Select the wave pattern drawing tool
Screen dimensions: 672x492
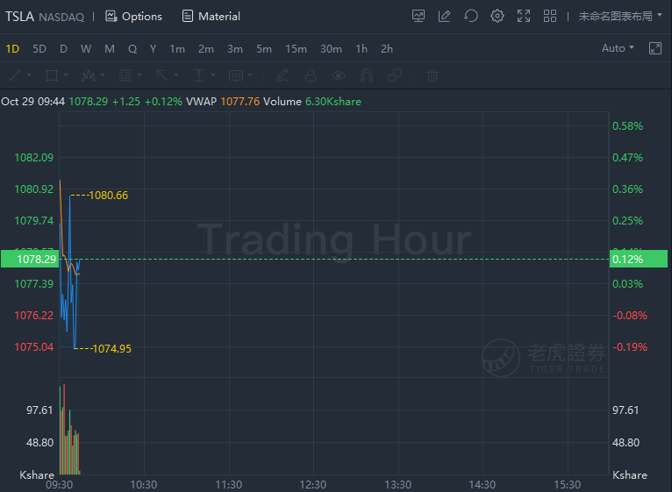click(x=89, y=75)
